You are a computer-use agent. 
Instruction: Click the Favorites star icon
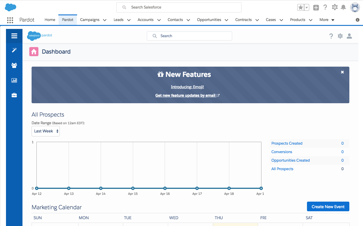pos(301,7)
